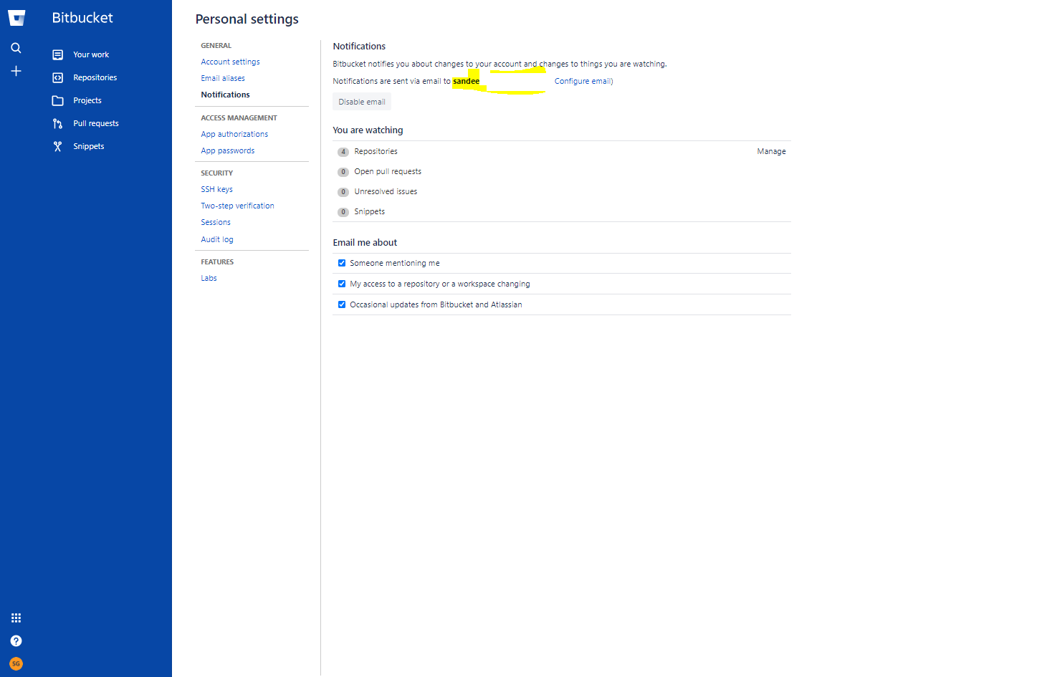The height and width of the screenshot is (677, 1047).
Task: Open the Projects section
Action: point(87,100)
